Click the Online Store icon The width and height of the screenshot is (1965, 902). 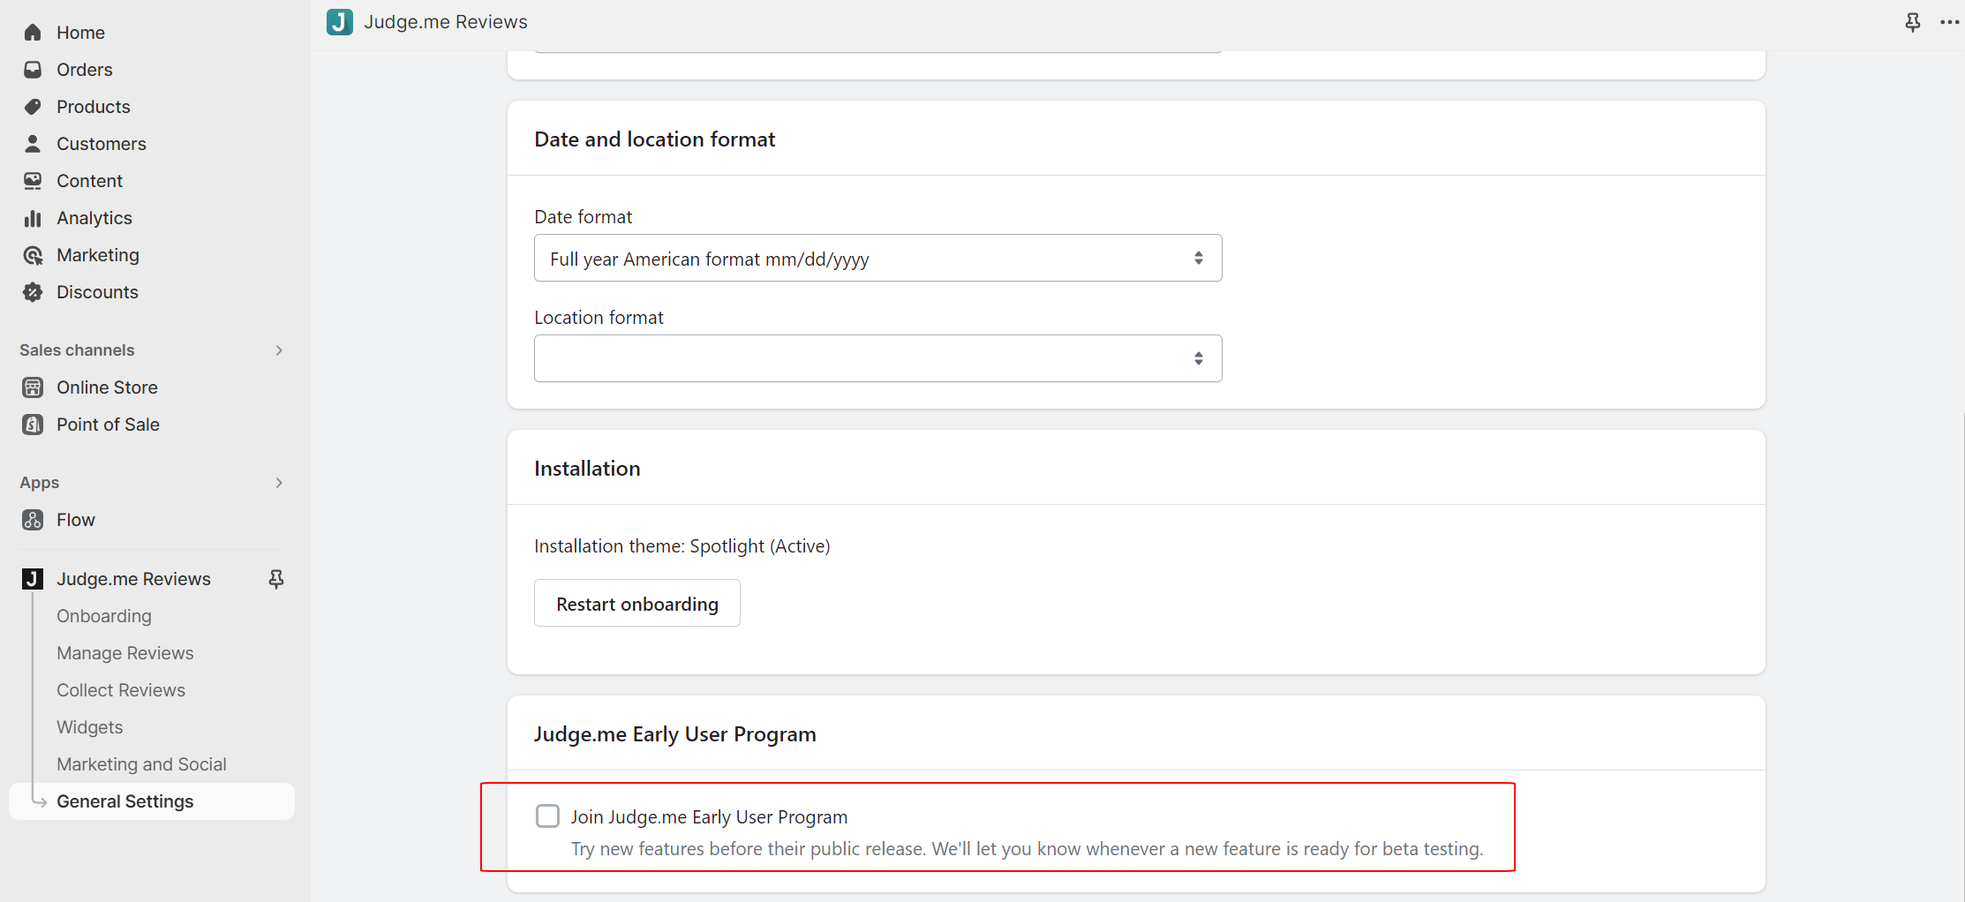(33, 387)
